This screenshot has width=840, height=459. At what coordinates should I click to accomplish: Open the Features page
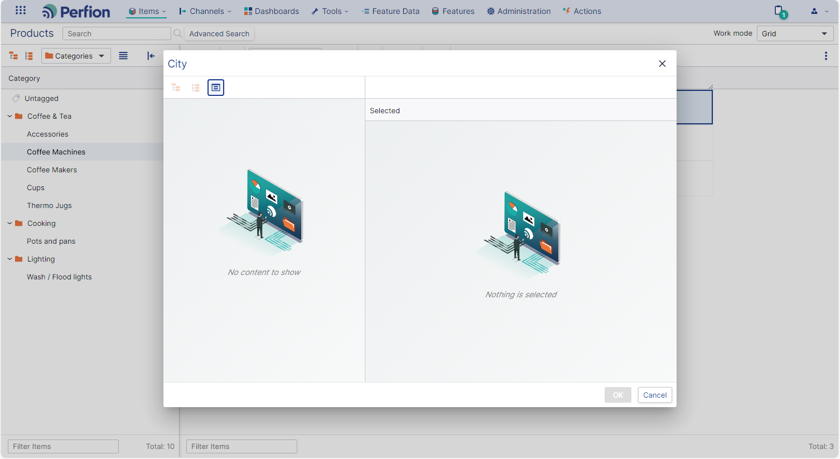click(x=453, y=11)
